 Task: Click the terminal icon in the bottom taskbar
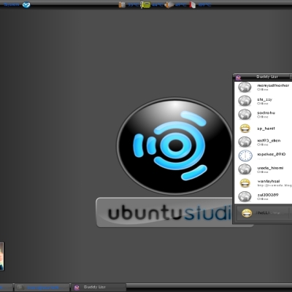pyautogui.click(x=20, y=288)
